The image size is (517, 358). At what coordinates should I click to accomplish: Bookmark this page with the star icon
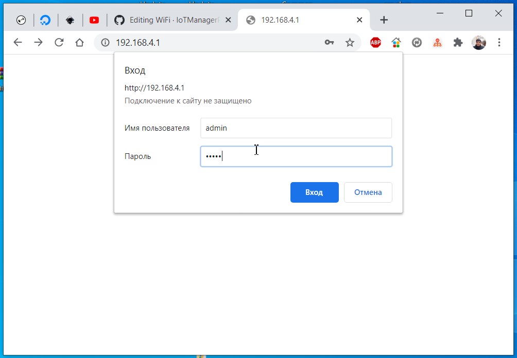350,43
